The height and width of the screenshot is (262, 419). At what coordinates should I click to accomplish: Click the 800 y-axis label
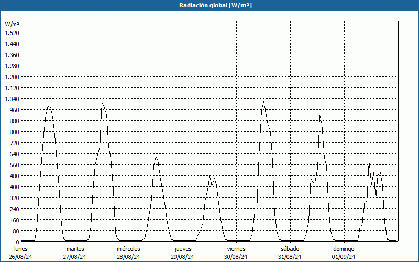point(15,132)
